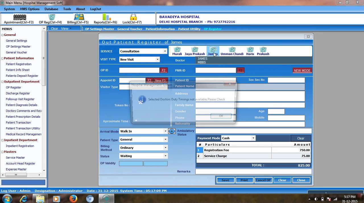The image size is (364, 203).
Task: Click the Save button
Action: tap(226, 180)
